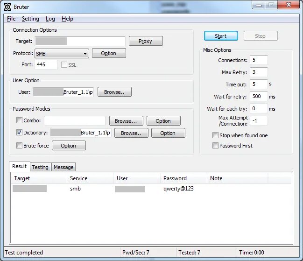Uncheck the Dictionary checkbox
The height and width of the screenshot is (261, 303).
coord(19,133)
